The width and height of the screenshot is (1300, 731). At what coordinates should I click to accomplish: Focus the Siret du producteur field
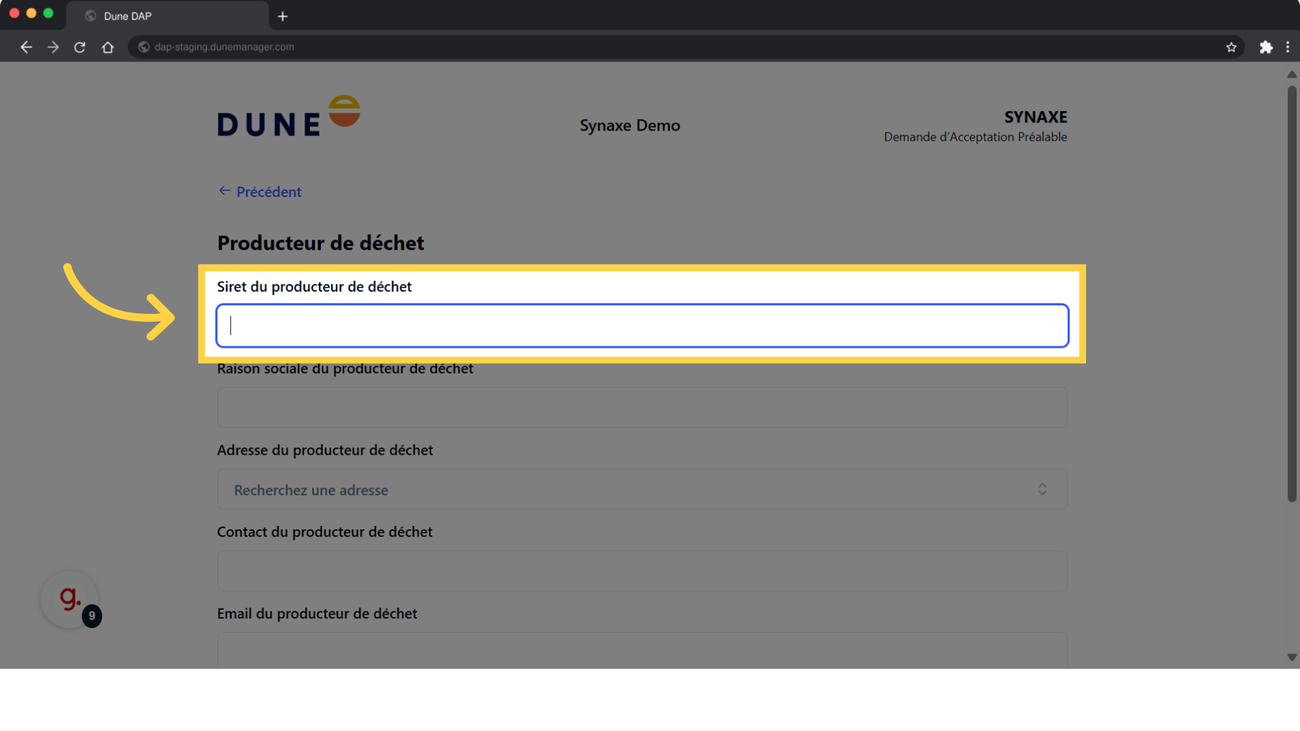coord(641,326)
